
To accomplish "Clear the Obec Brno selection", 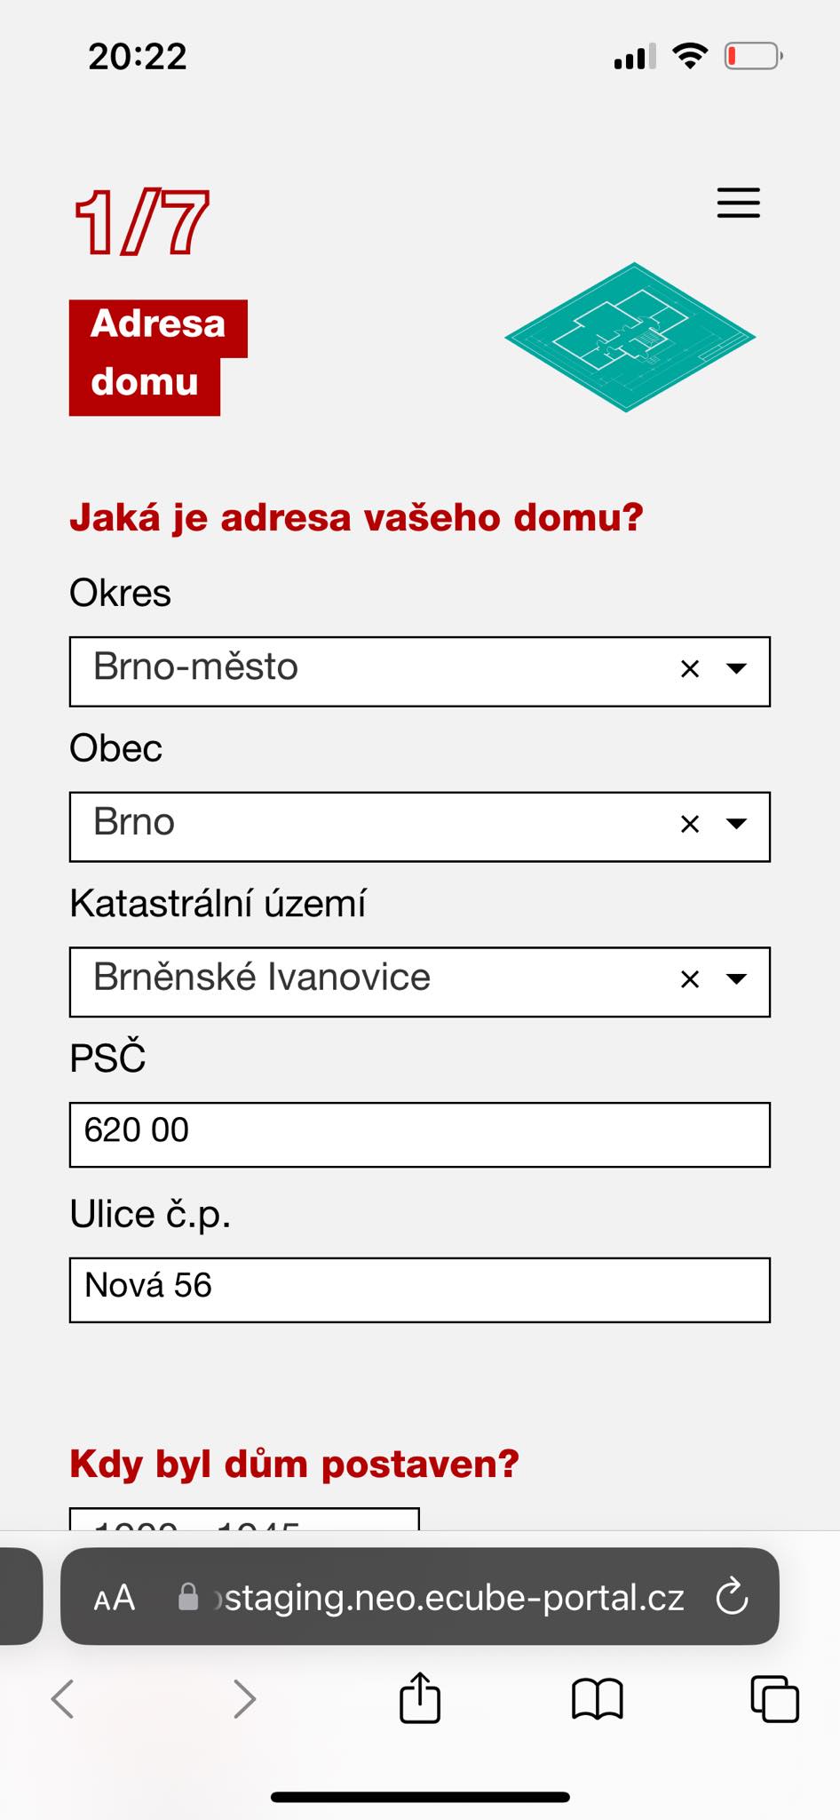I will pyautogui.click(x=690, y=825).
